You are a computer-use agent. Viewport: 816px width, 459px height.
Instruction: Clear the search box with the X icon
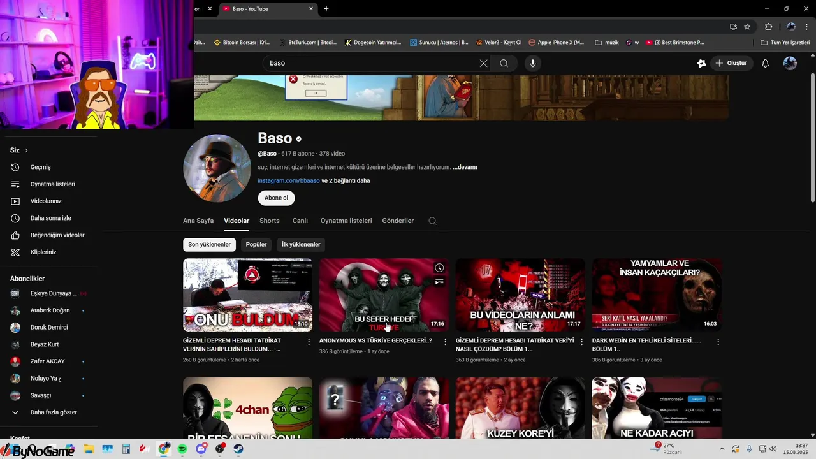(483, 63)
